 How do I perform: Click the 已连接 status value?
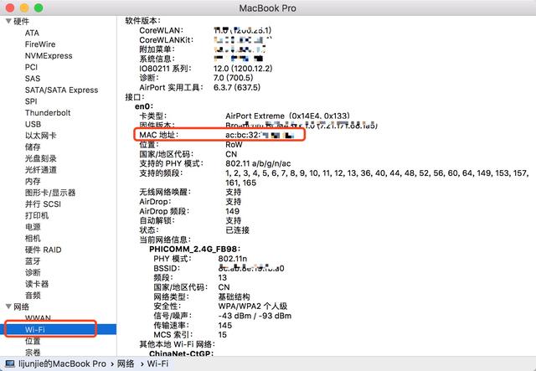click(237, 229)
